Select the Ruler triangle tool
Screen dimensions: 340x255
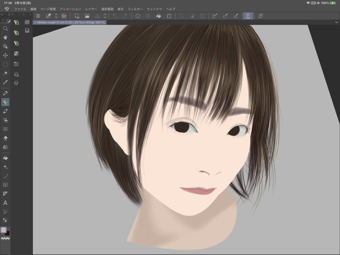point(5,193)
